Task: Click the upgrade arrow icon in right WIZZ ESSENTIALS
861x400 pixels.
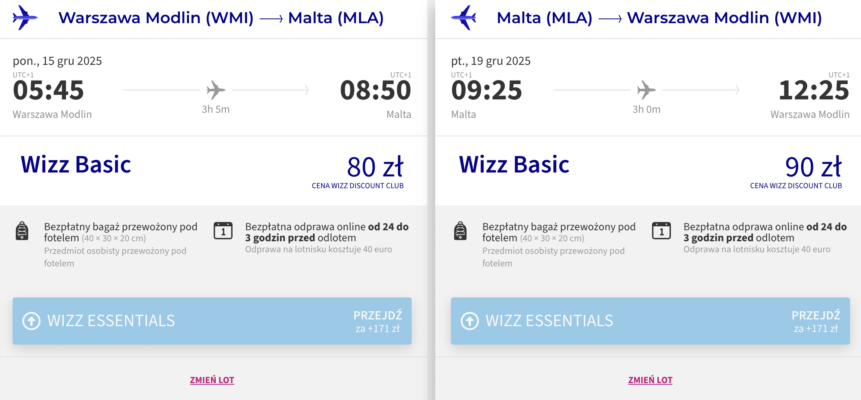Action: [x=470, y=321]
